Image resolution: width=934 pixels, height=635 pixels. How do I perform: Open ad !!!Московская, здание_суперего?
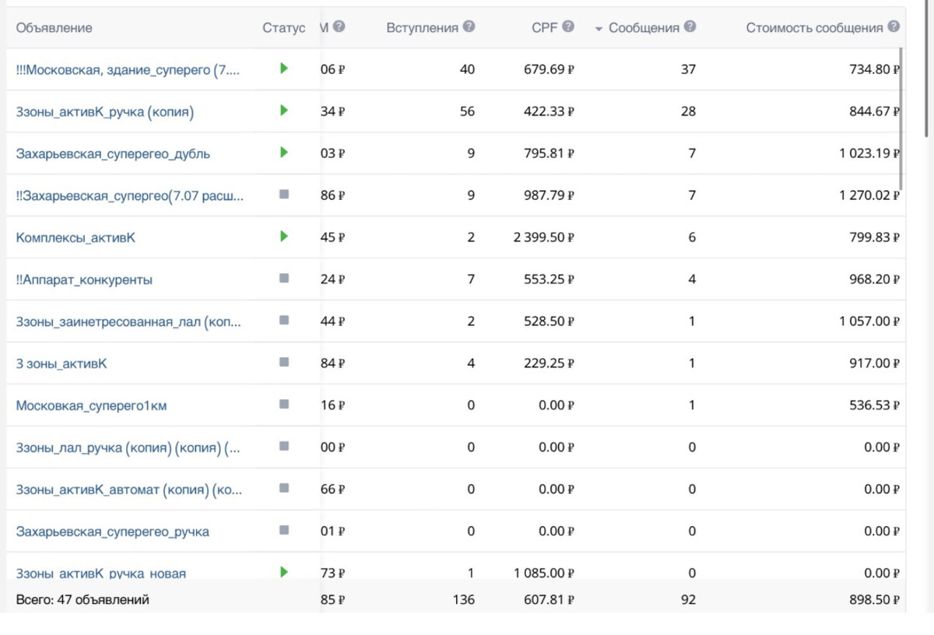click(128, 70)
